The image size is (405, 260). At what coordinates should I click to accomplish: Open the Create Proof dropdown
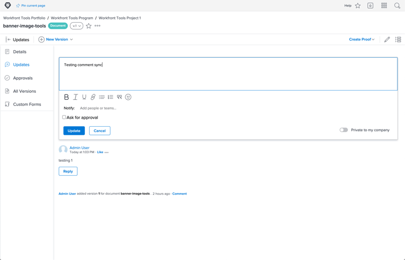[362, 39]
